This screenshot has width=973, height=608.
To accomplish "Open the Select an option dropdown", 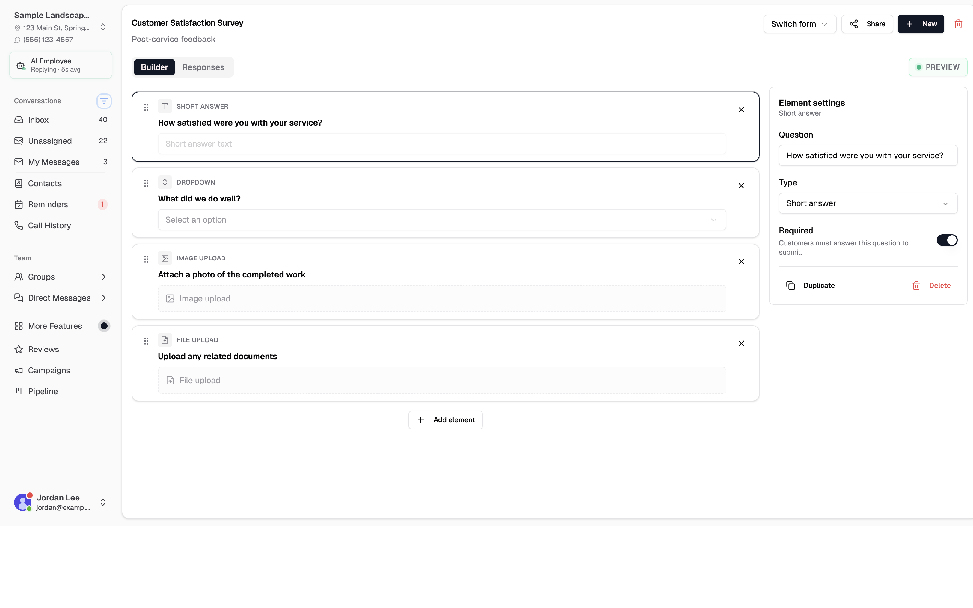I will click(442, 220).
